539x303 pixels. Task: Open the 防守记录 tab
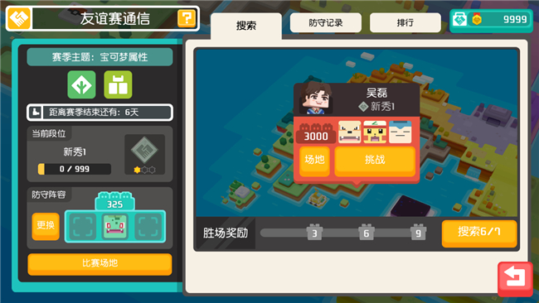click(326, 23)
